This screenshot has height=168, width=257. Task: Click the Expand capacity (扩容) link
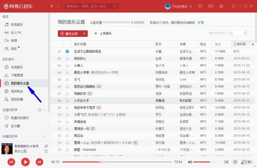click(x=201, y=22)
